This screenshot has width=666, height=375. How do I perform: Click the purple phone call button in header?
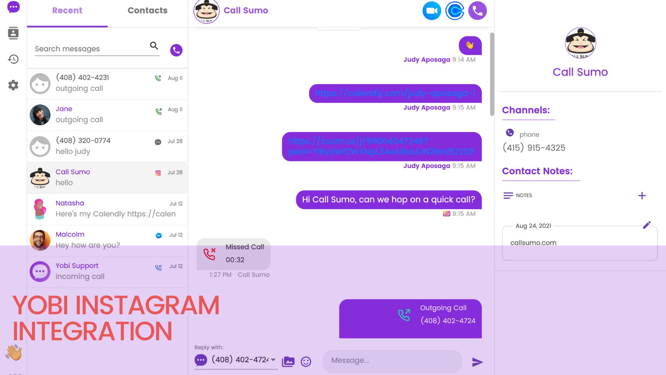click(477, 11)
